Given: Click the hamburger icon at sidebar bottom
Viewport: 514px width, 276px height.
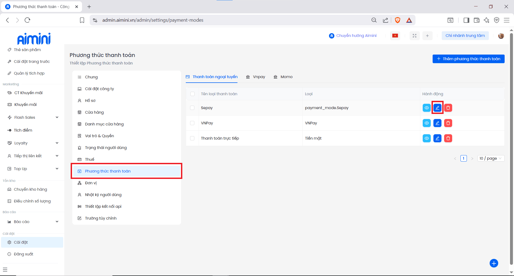Looking at the screenshot, I should [x=5, y=270].
